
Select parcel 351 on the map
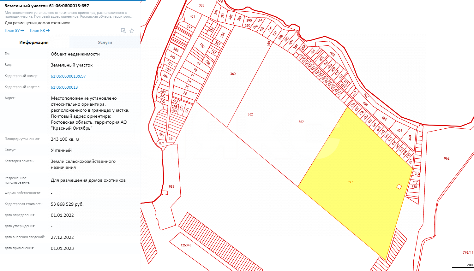171,138
